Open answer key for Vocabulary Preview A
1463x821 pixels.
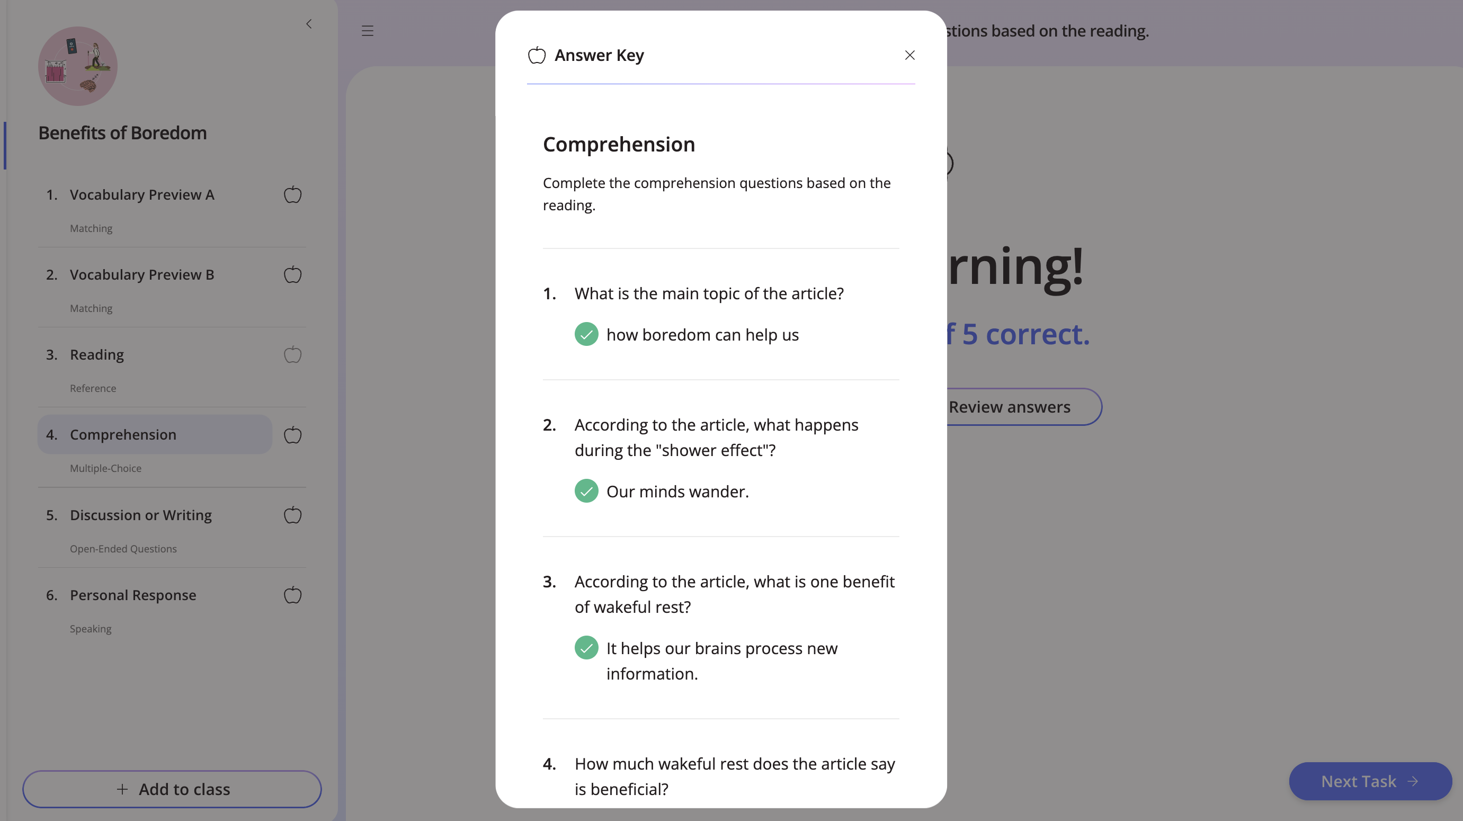(x=292, y=195)
